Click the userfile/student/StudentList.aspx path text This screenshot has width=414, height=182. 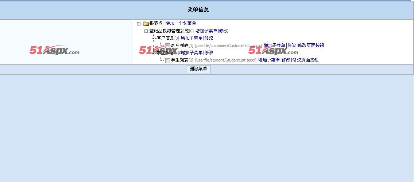[226, 60]
